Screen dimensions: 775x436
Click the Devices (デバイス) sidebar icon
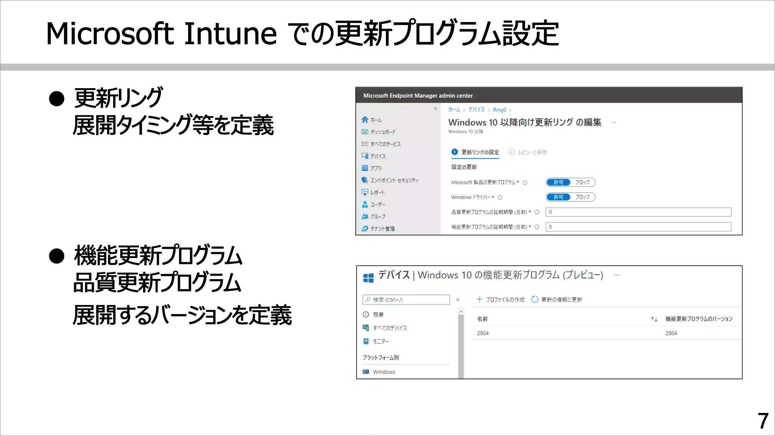click(365, 156)
